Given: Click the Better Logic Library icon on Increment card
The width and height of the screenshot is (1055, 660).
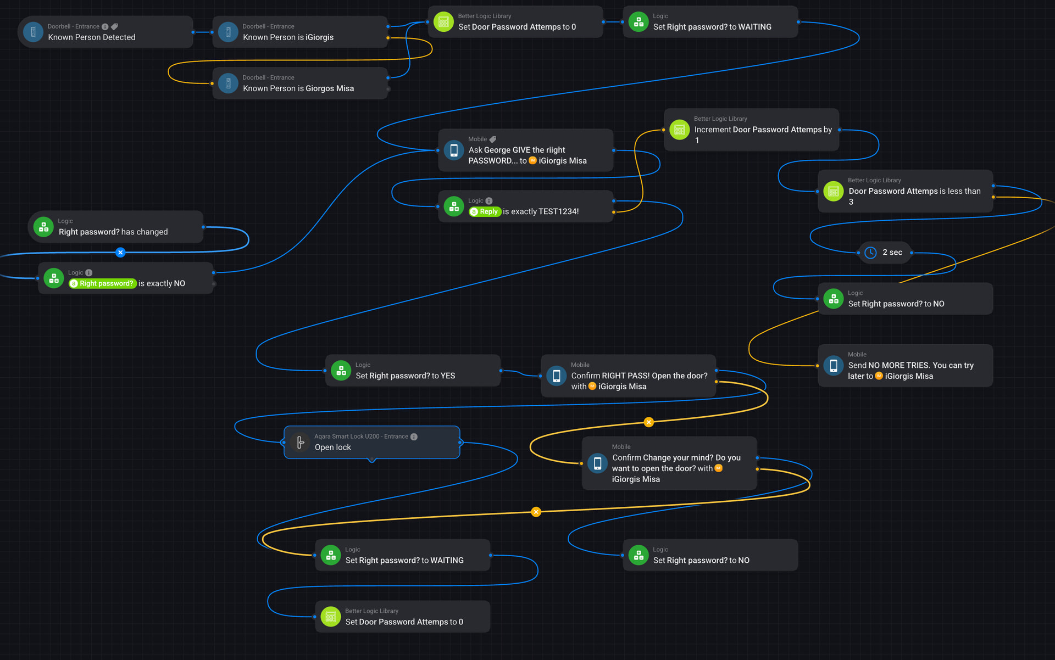Looking at the screenshot, I should click(x=679, y=130).
